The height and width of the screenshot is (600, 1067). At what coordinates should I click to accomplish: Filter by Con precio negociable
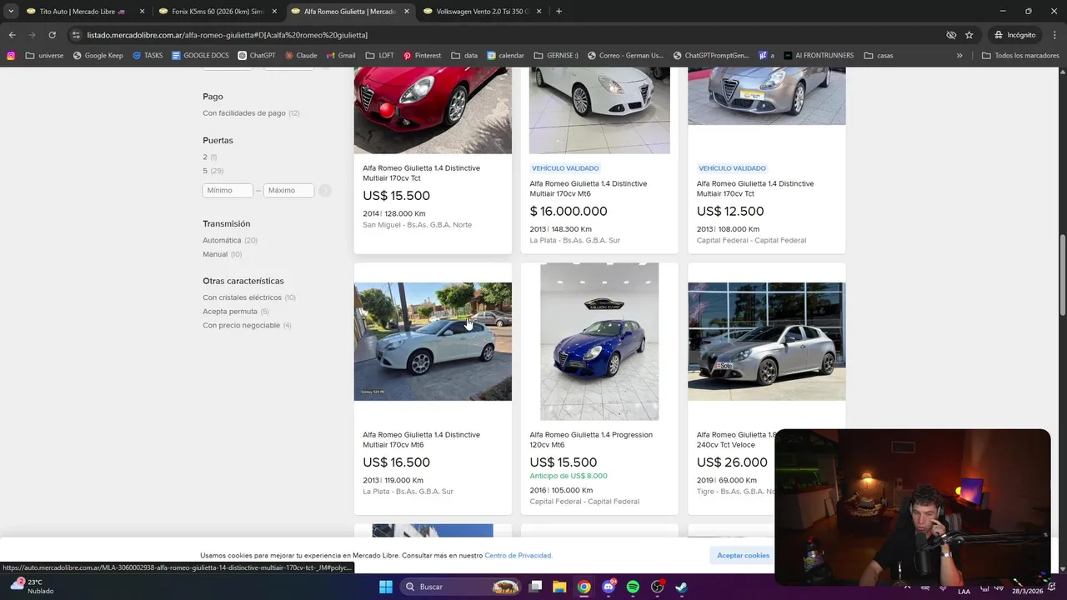247,325
